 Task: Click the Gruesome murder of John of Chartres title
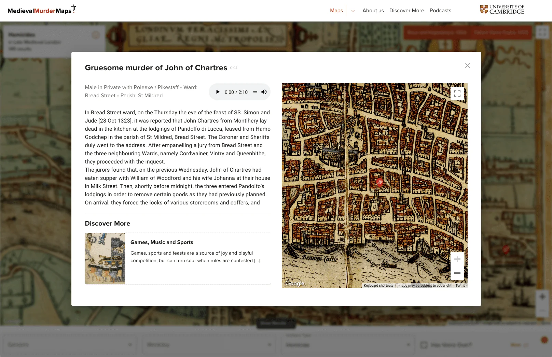click(x=156, y=68)
